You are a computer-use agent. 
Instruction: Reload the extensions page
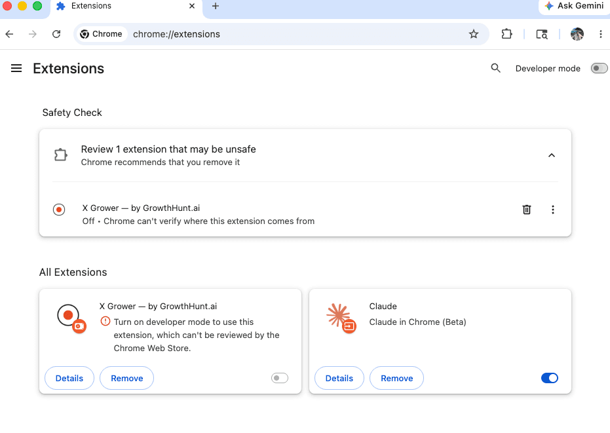pyautogui.click(x=56, y=34)
